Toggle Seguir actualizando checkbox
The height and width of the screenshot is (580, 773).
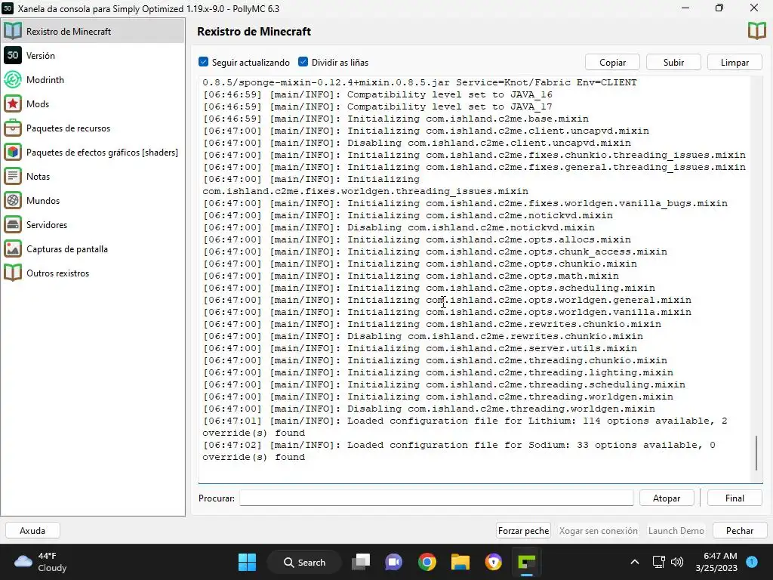(x=203, y=62)
